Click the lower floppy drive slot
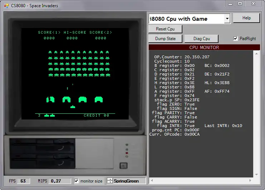265x190 pixels. (42, 161)
